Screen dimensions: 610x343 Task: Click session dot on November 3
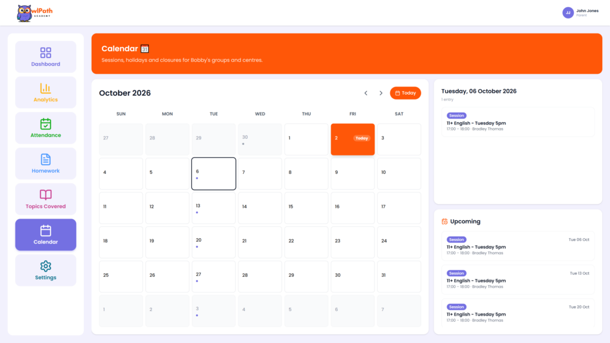(x=197, y=316)
